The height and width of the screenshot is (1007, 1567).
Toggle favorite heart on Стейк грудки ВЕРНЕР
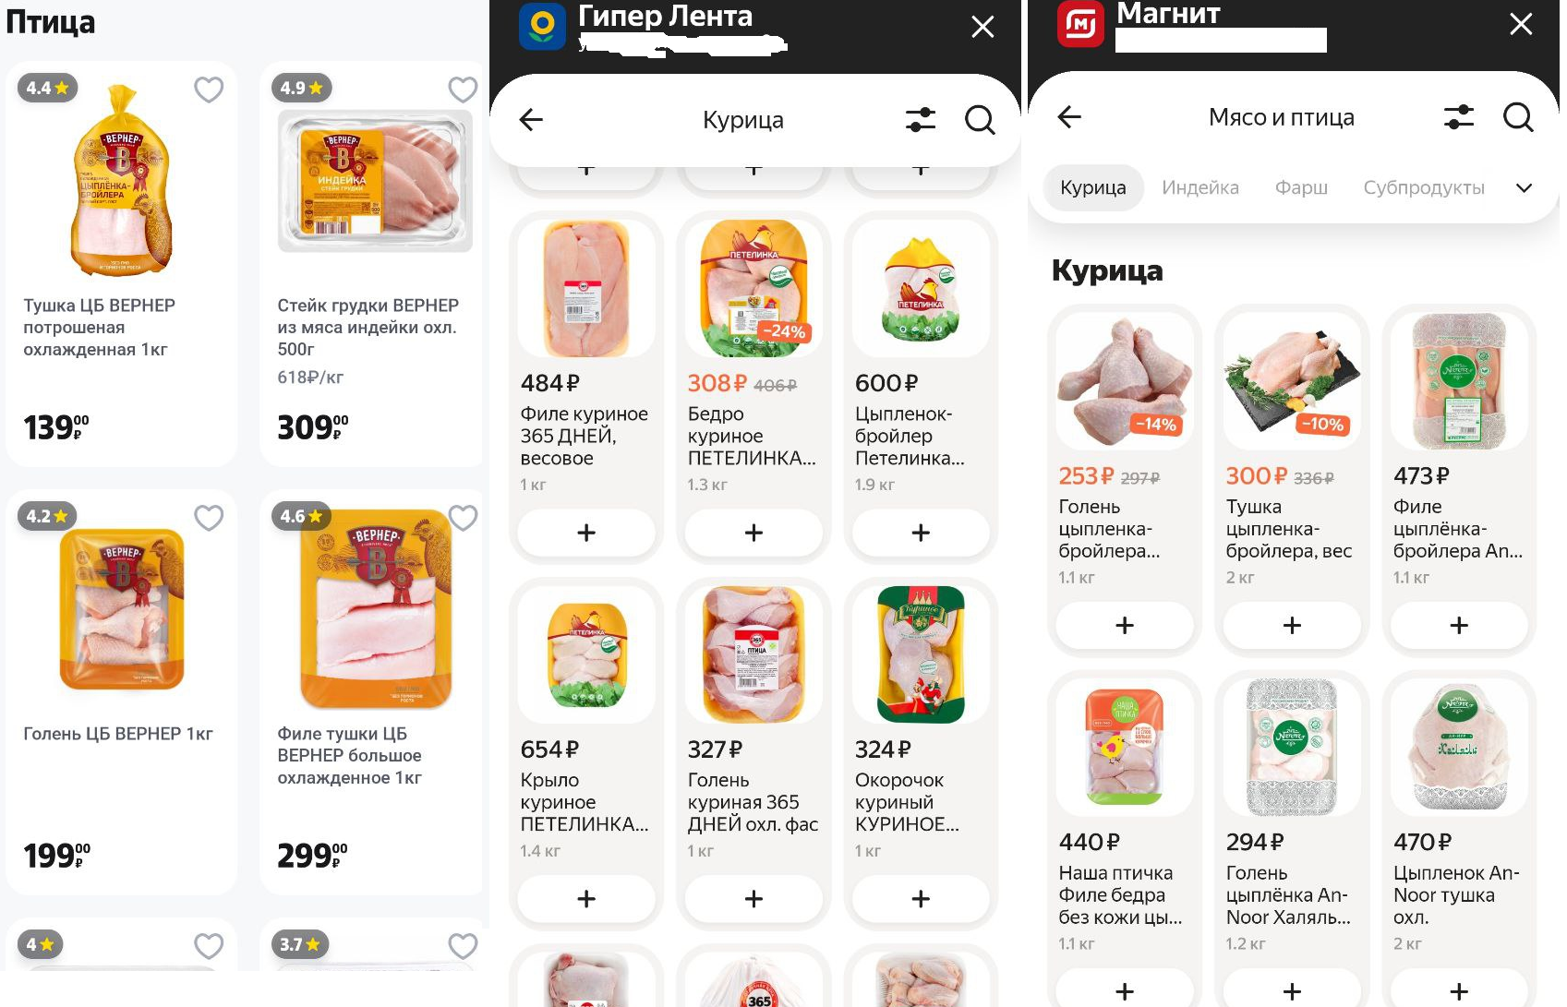coord(463,90)
